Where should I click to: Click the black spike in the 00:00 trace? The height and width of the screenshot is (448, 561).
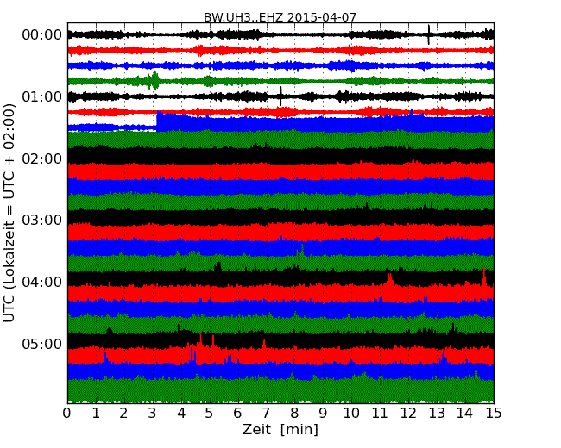point(429,34)
